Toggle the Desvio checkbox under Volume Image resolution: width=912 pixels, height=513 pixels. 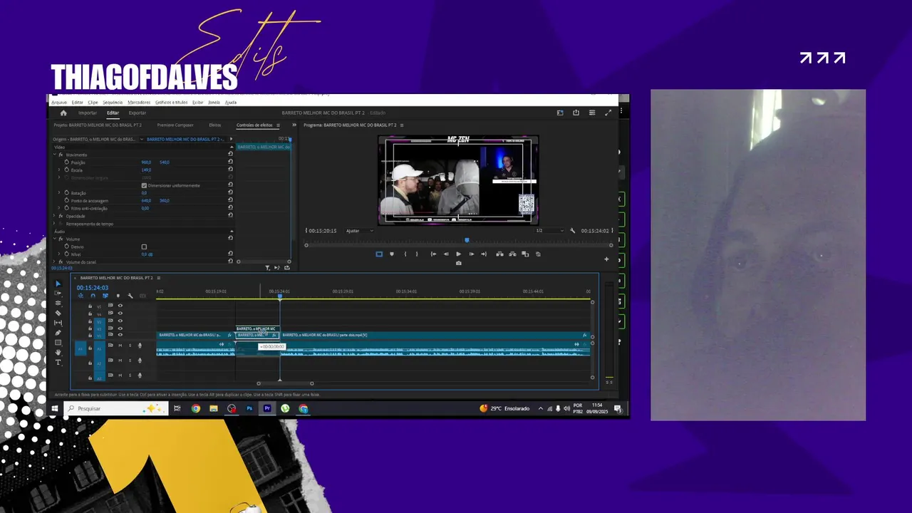coord(144,247)
